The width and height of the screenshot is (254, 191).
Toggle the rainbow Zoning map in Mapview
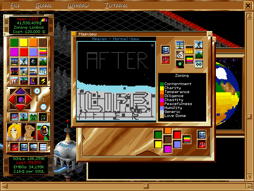189,60
